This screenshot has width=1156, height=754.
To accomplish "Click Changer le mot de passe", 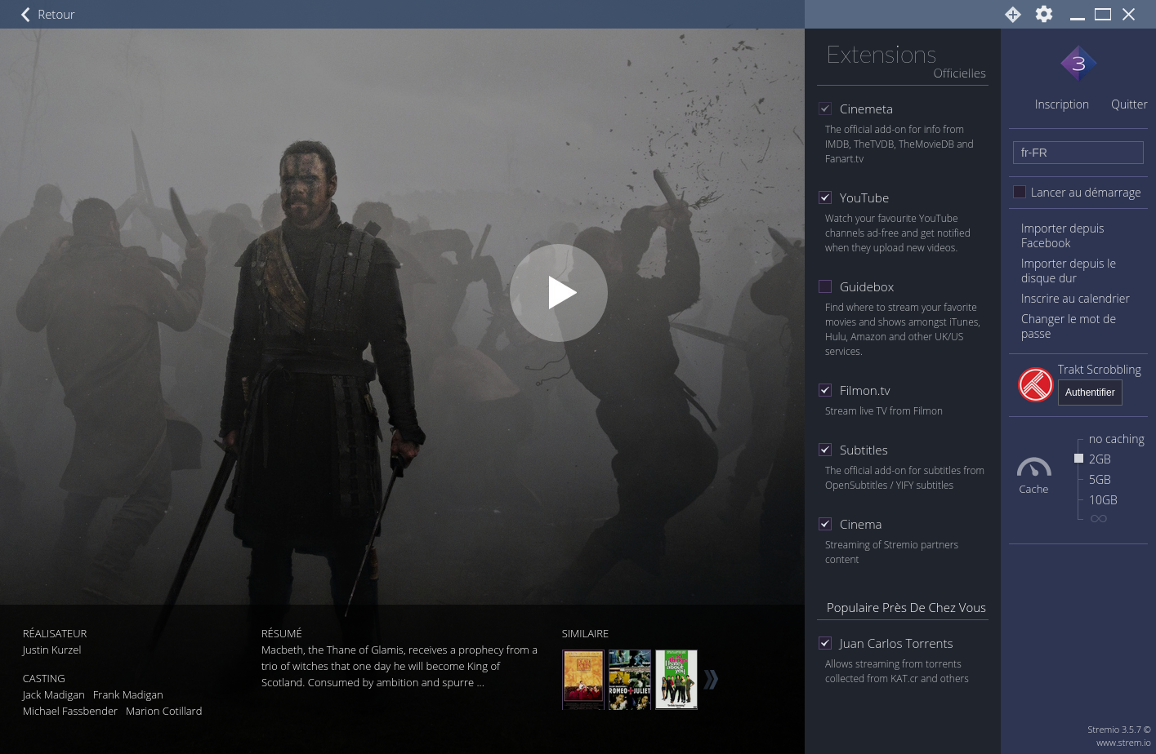I will [x=1068, y=326].
